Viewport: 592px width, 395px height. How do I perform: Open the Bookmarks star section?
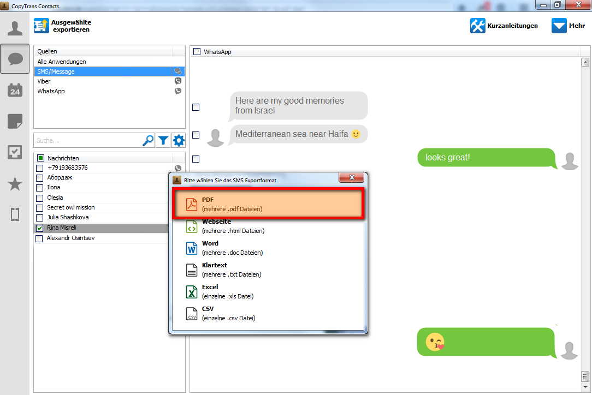15,184
